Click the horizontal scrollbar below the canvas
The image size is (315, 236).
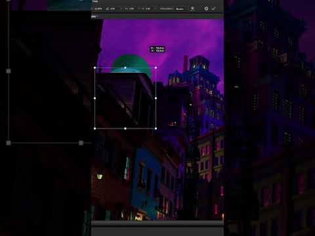click(157, 223)
